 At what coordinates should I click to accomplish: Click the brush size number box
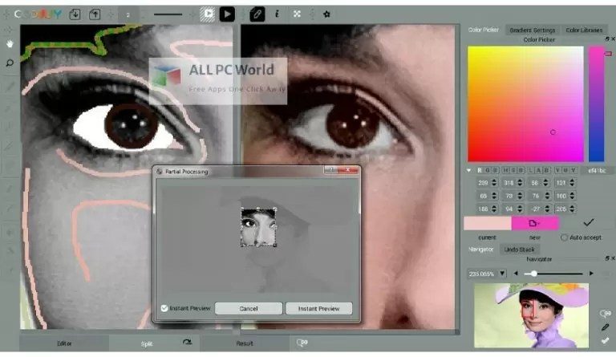[128, 15]
